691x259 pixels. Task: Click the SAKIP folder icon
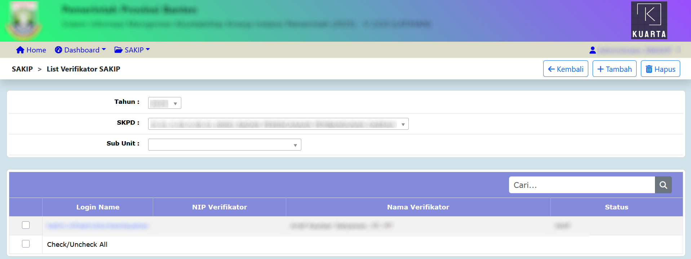click(118, 50)
